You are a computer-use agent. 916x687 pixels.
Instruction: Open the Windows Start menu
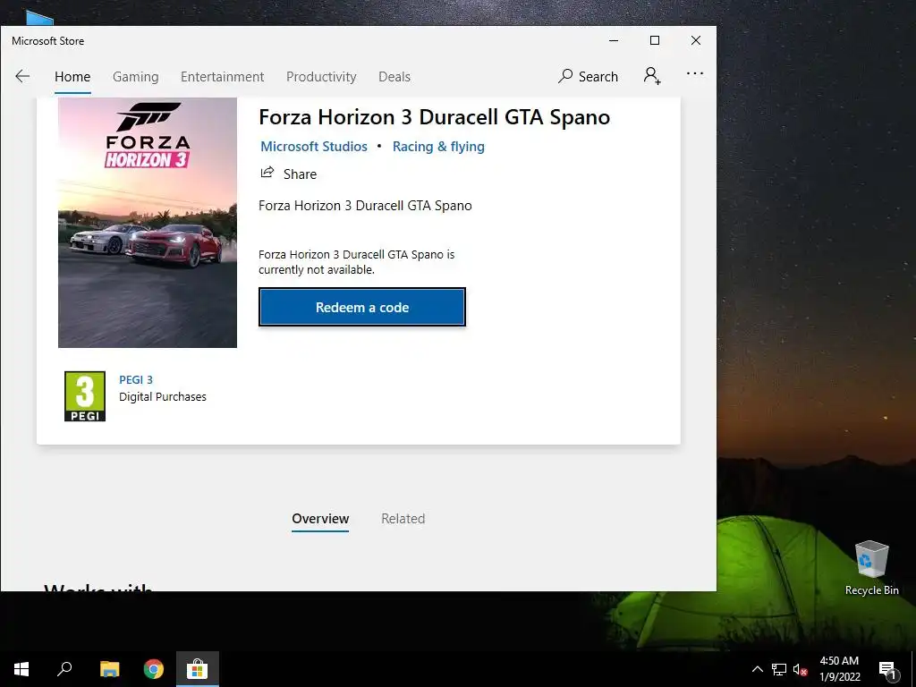[x=21, y=669]
